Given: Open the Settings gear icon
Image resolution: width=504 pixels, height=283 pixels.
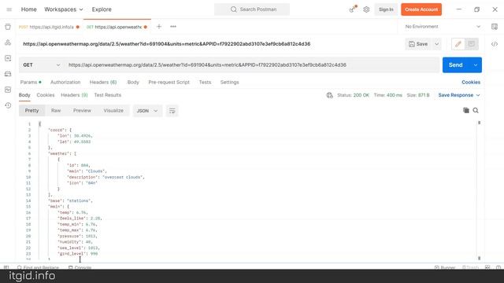Looking at the screenshot, I should coord(366,9).
